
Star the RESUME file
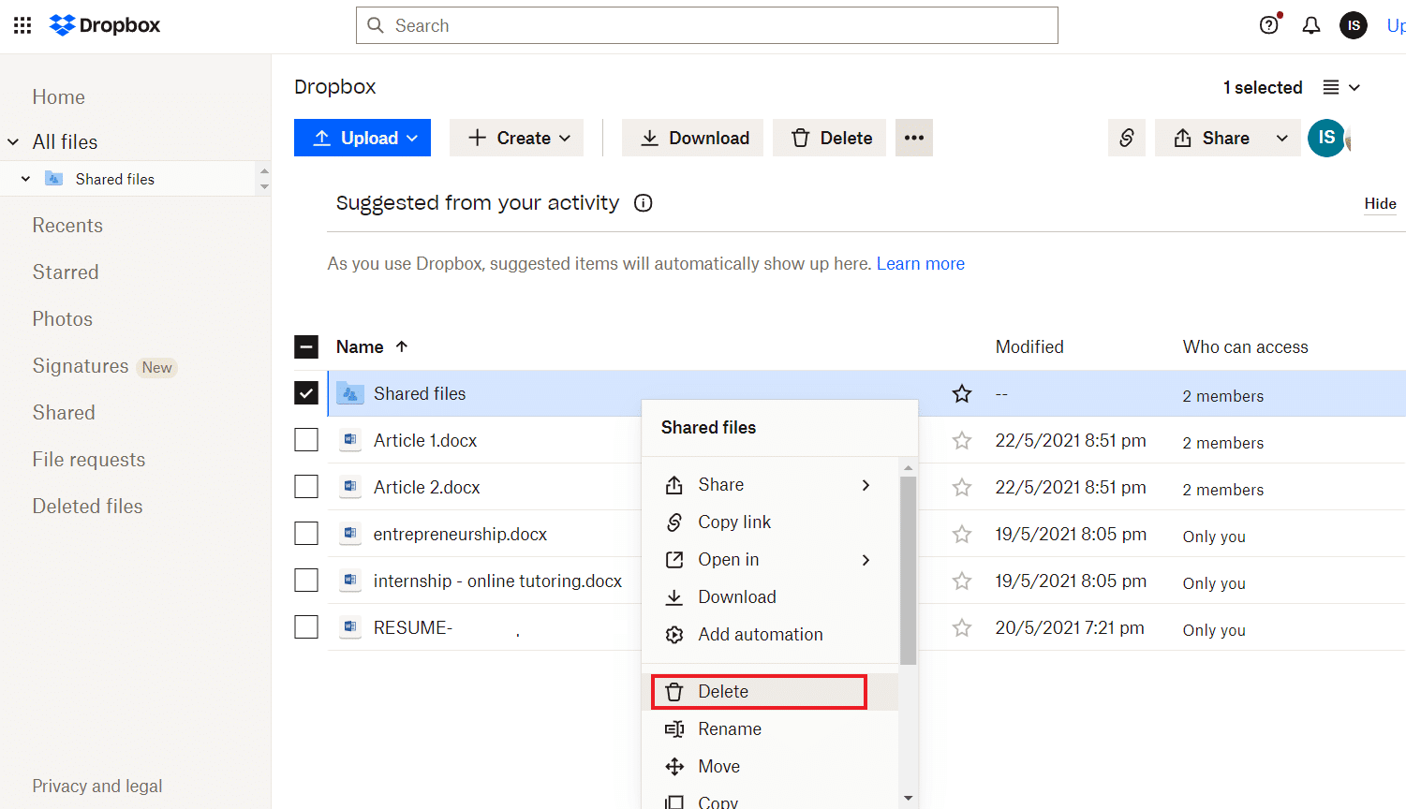pos(962,628)
